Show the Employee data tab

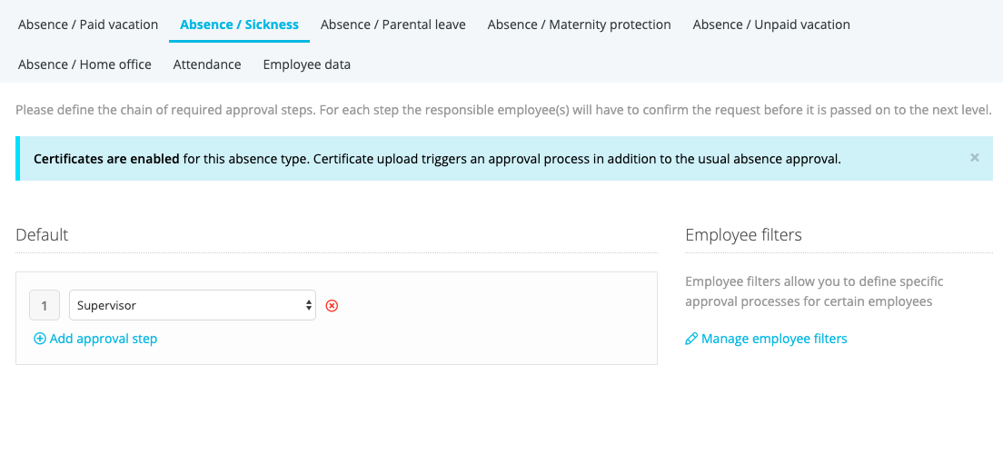pyautogui.click(x=307, y=64)
